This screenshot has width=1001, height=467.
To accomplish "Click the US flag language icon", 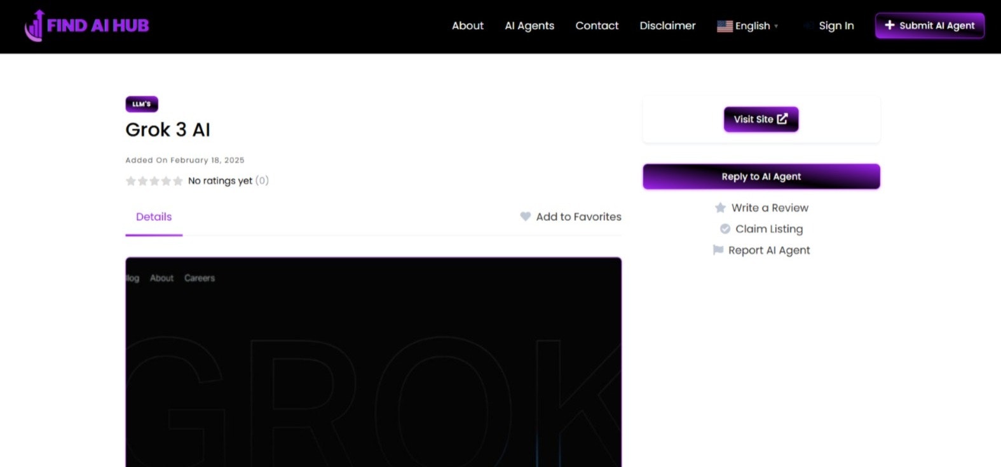I will pos(725,26).
